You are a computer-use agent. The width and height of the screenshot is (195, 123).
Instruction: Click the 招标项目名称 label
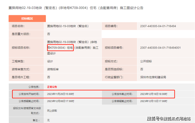[21, 48]
